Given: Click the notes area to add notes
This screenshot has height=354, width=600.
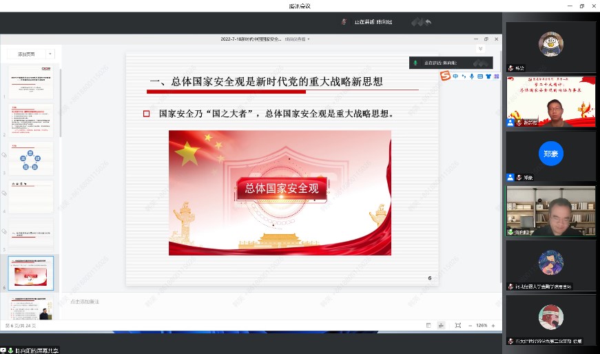Looking at the screenshot, I should (x=276, y=302).
